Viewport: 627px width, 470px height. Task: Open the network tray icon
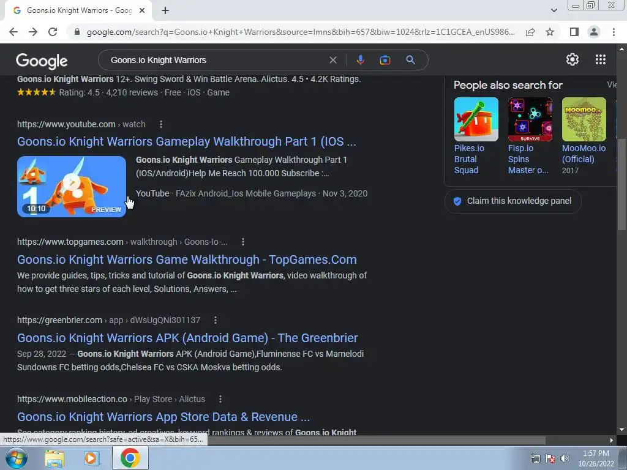535,458
